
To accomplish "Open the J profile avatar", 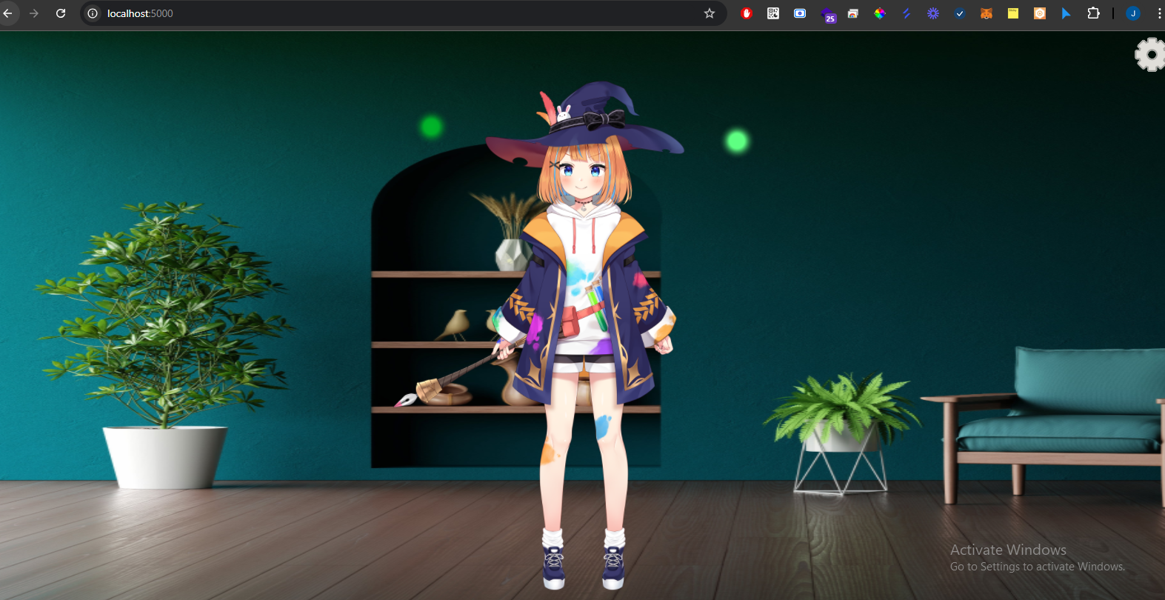I will 1133,13.
